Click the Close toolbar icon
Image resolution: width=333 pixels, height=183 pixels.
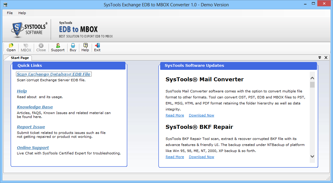pyautogui.click(x=41, y=48)
